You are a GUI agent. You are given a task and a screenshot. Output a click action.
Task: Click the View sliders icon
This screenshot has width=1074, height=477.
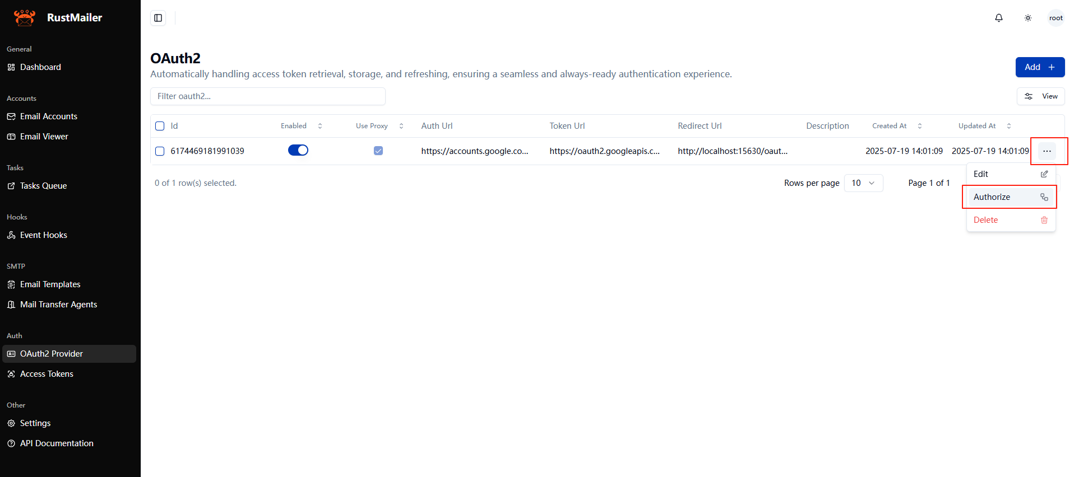[x=1029, y=96]
